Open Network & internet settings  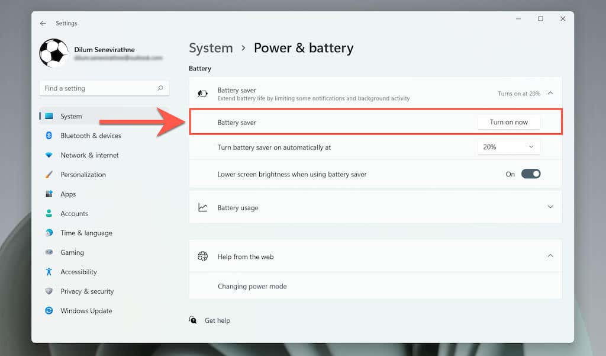[x=88, y=155]
